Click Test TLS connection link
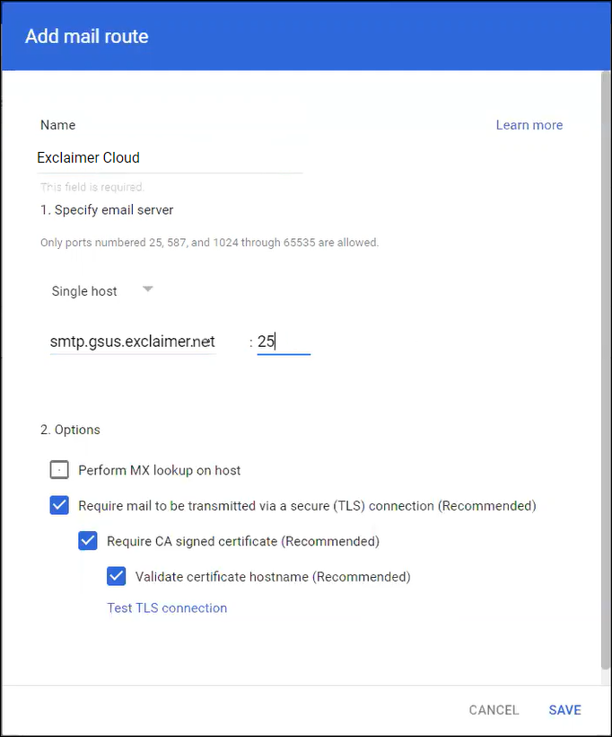This screenshot has width=612, height=737. pyautogui.click(x=167, y=608)
